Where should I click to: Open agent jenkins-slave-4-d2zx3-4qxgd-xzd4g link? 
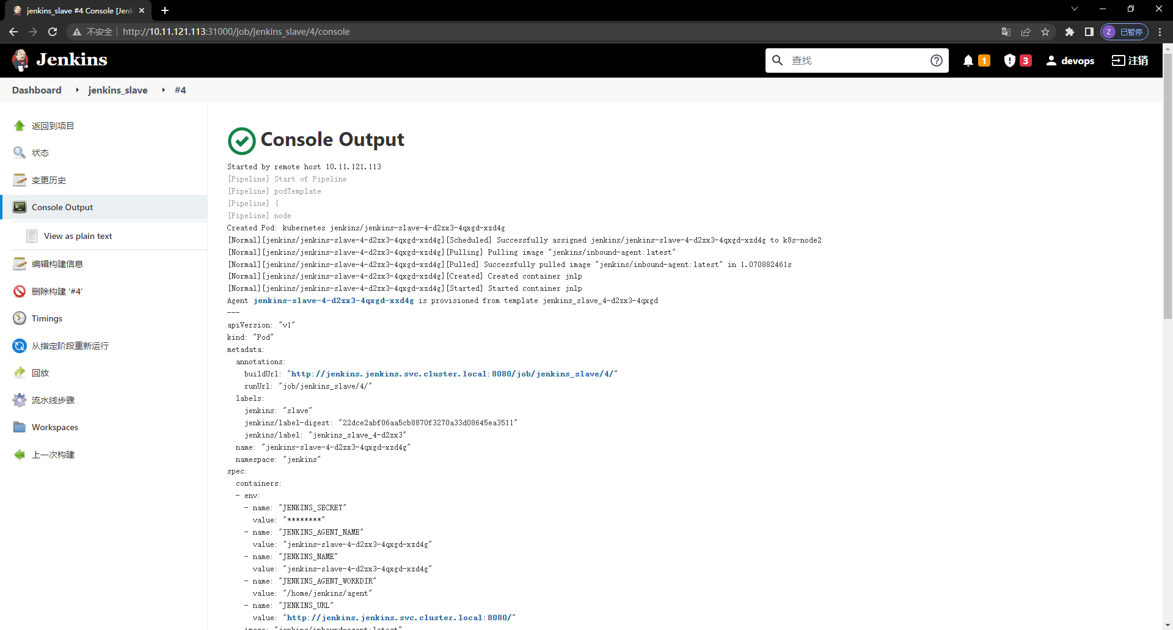(334, 301)
